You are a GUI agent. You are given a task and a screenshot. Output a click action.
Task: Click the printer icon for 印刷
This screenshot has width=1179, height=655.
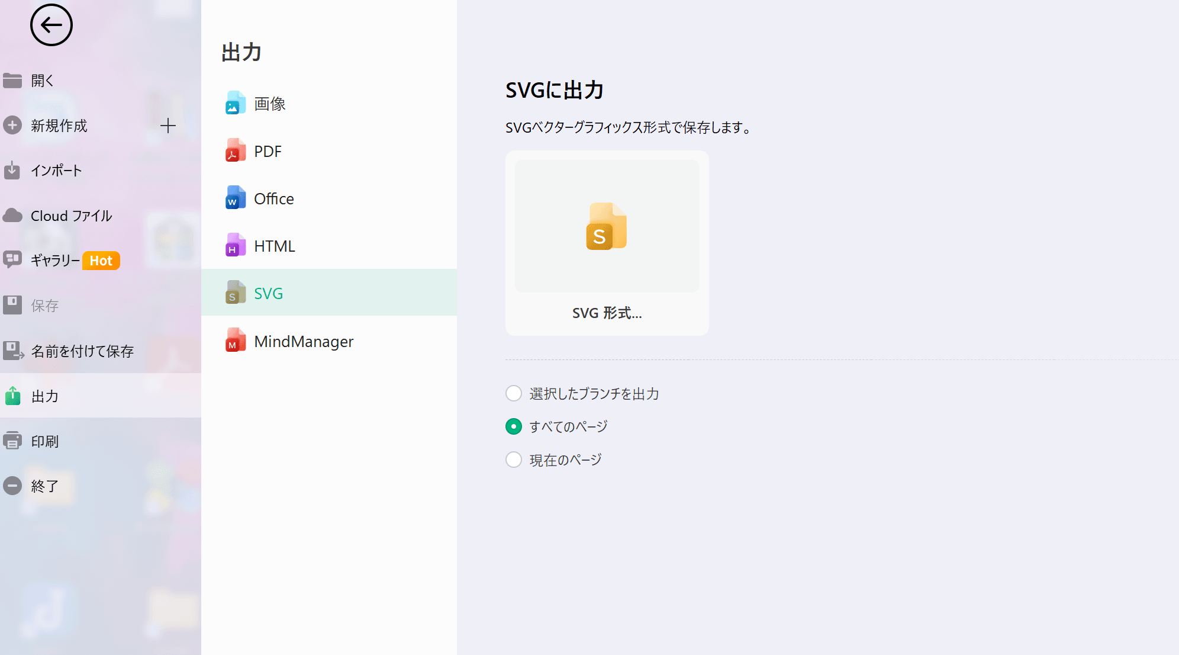pyautogui.click(x=12, y=441)
